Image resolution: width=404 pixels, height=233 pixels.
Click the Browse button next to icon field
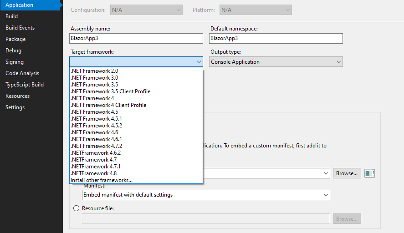coord(347,173)
